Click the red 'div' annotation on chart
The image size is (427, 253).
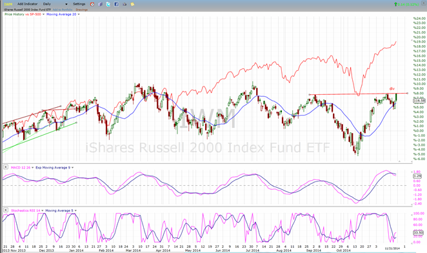tap(392, 88)
